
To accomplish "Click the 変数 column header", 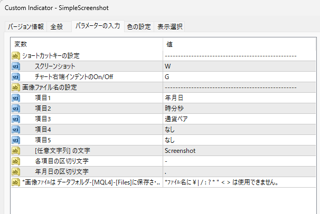I will 84,44.
